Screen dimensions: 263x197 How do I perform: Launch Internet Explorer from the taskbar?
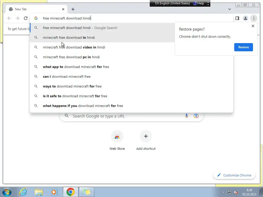click(23, 192)
